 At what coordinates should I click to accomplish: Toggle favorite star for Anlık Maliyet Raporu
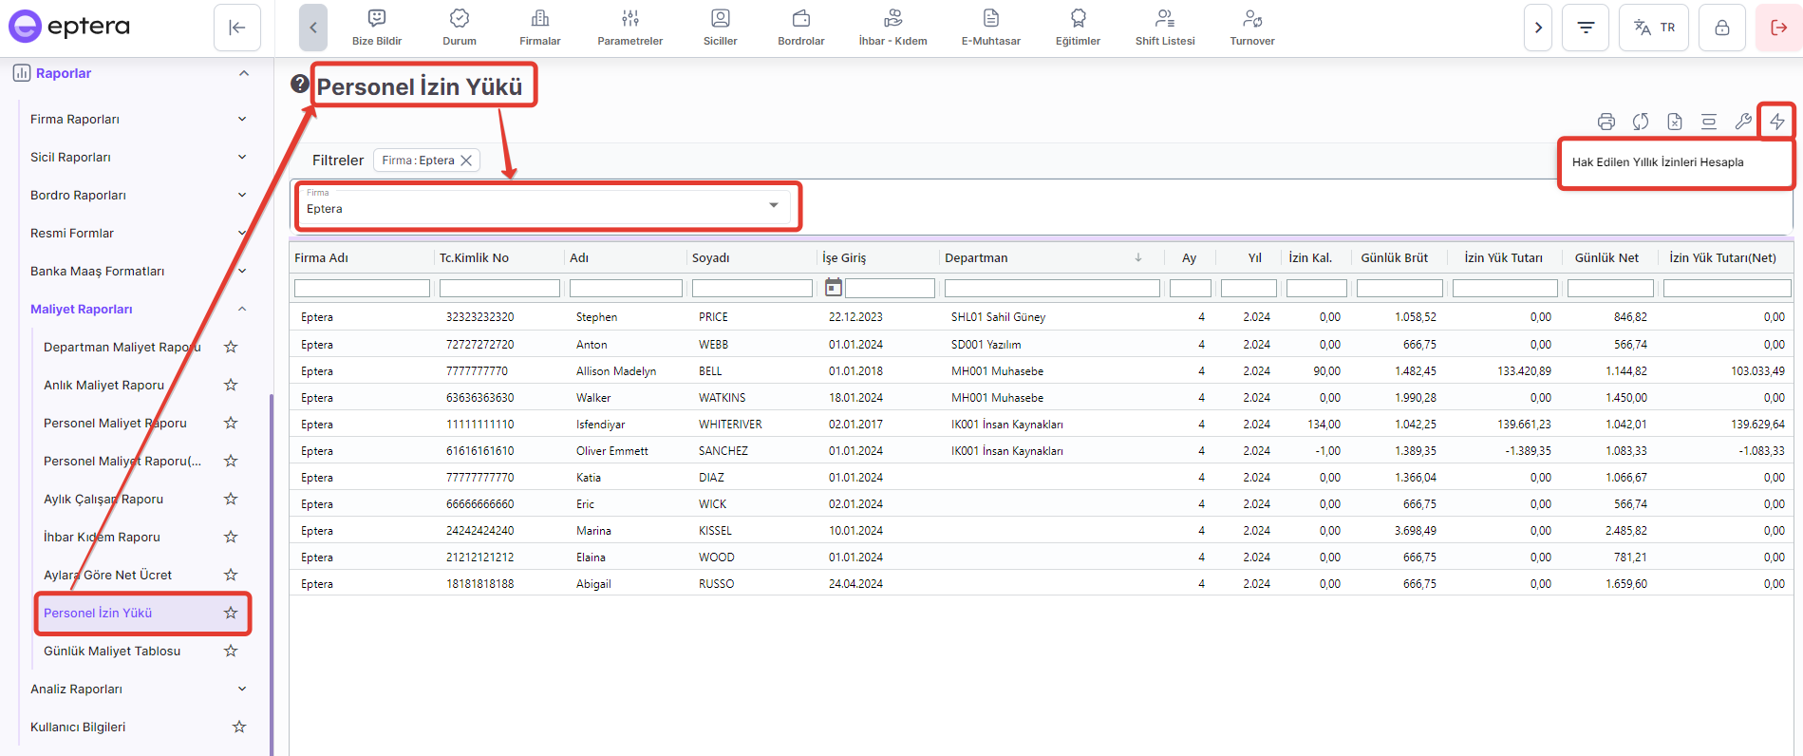pyautogui.click(x=231, y=385)
